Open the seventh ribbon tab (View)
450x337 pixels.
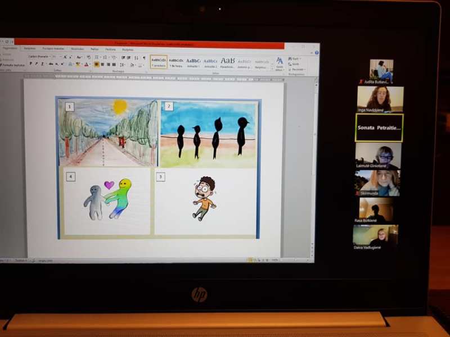pyautogui.click(x=128, y=50)
